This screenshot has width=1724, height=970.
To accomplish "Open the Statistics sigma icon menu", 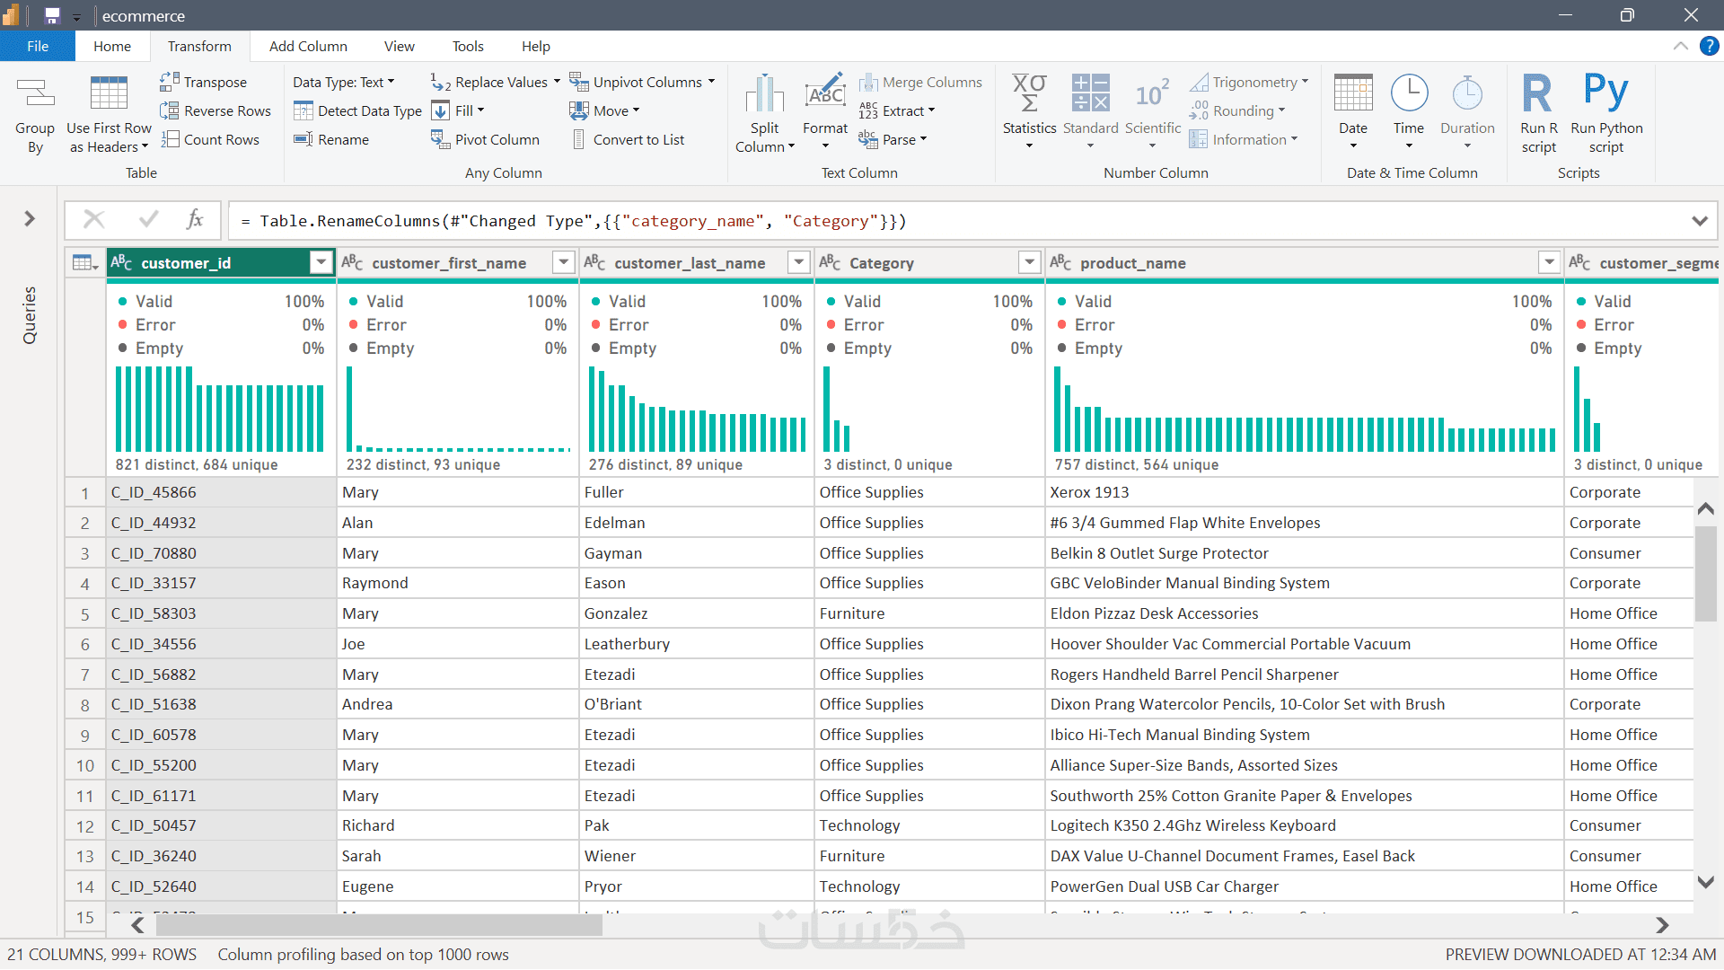I will (1029, 93).
